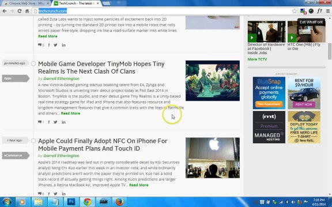Open author Darrell Etherington on Apple NFC article
This screenshot has height=207, width=332.
point(61,155)
